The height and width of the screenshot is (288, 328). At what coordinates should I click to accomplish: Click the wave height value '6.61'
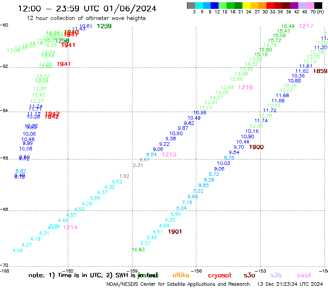click(x=144, y=160)
